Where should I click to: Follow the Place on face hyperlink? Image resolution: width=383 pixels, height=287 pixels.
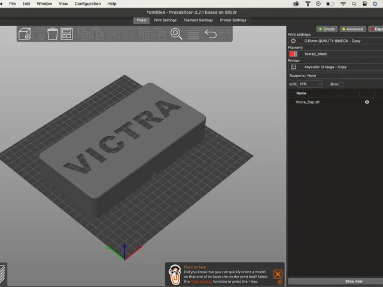pos(201,282)
